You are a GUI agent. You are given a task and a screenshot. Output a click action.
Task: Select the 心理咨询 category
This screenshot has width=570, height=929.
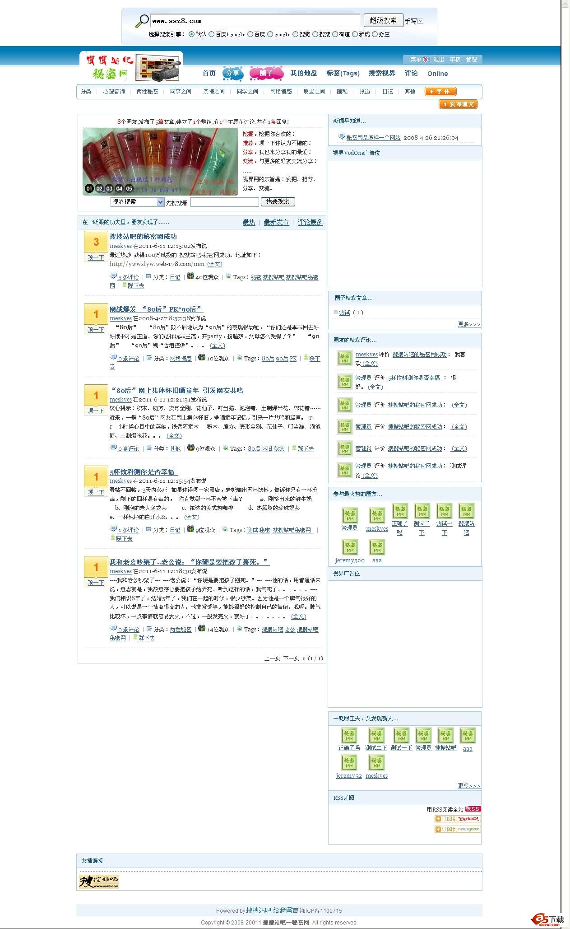[114, 91]
